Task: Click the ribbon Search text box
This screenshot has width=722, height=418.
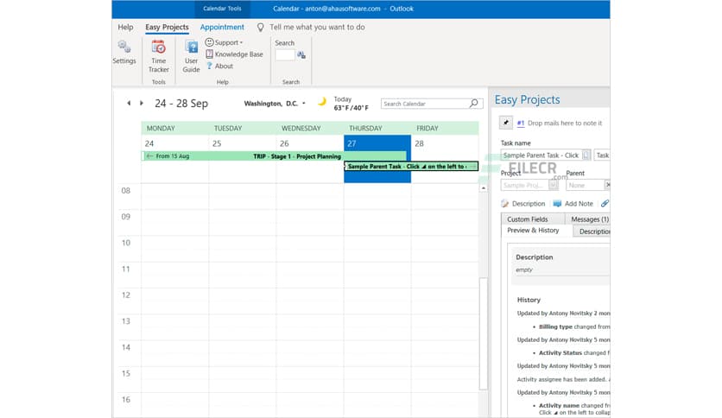Action: click(285, 55)
